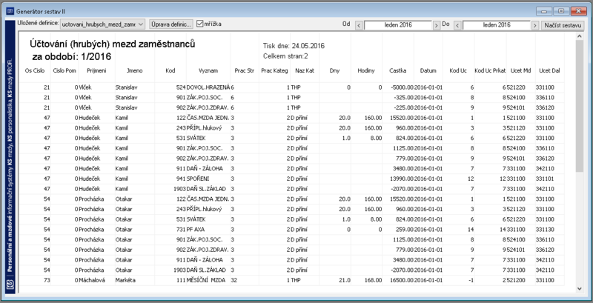593x303 pixels.
Task: Step Od date back with left arrow
Action: pos(359,26)
